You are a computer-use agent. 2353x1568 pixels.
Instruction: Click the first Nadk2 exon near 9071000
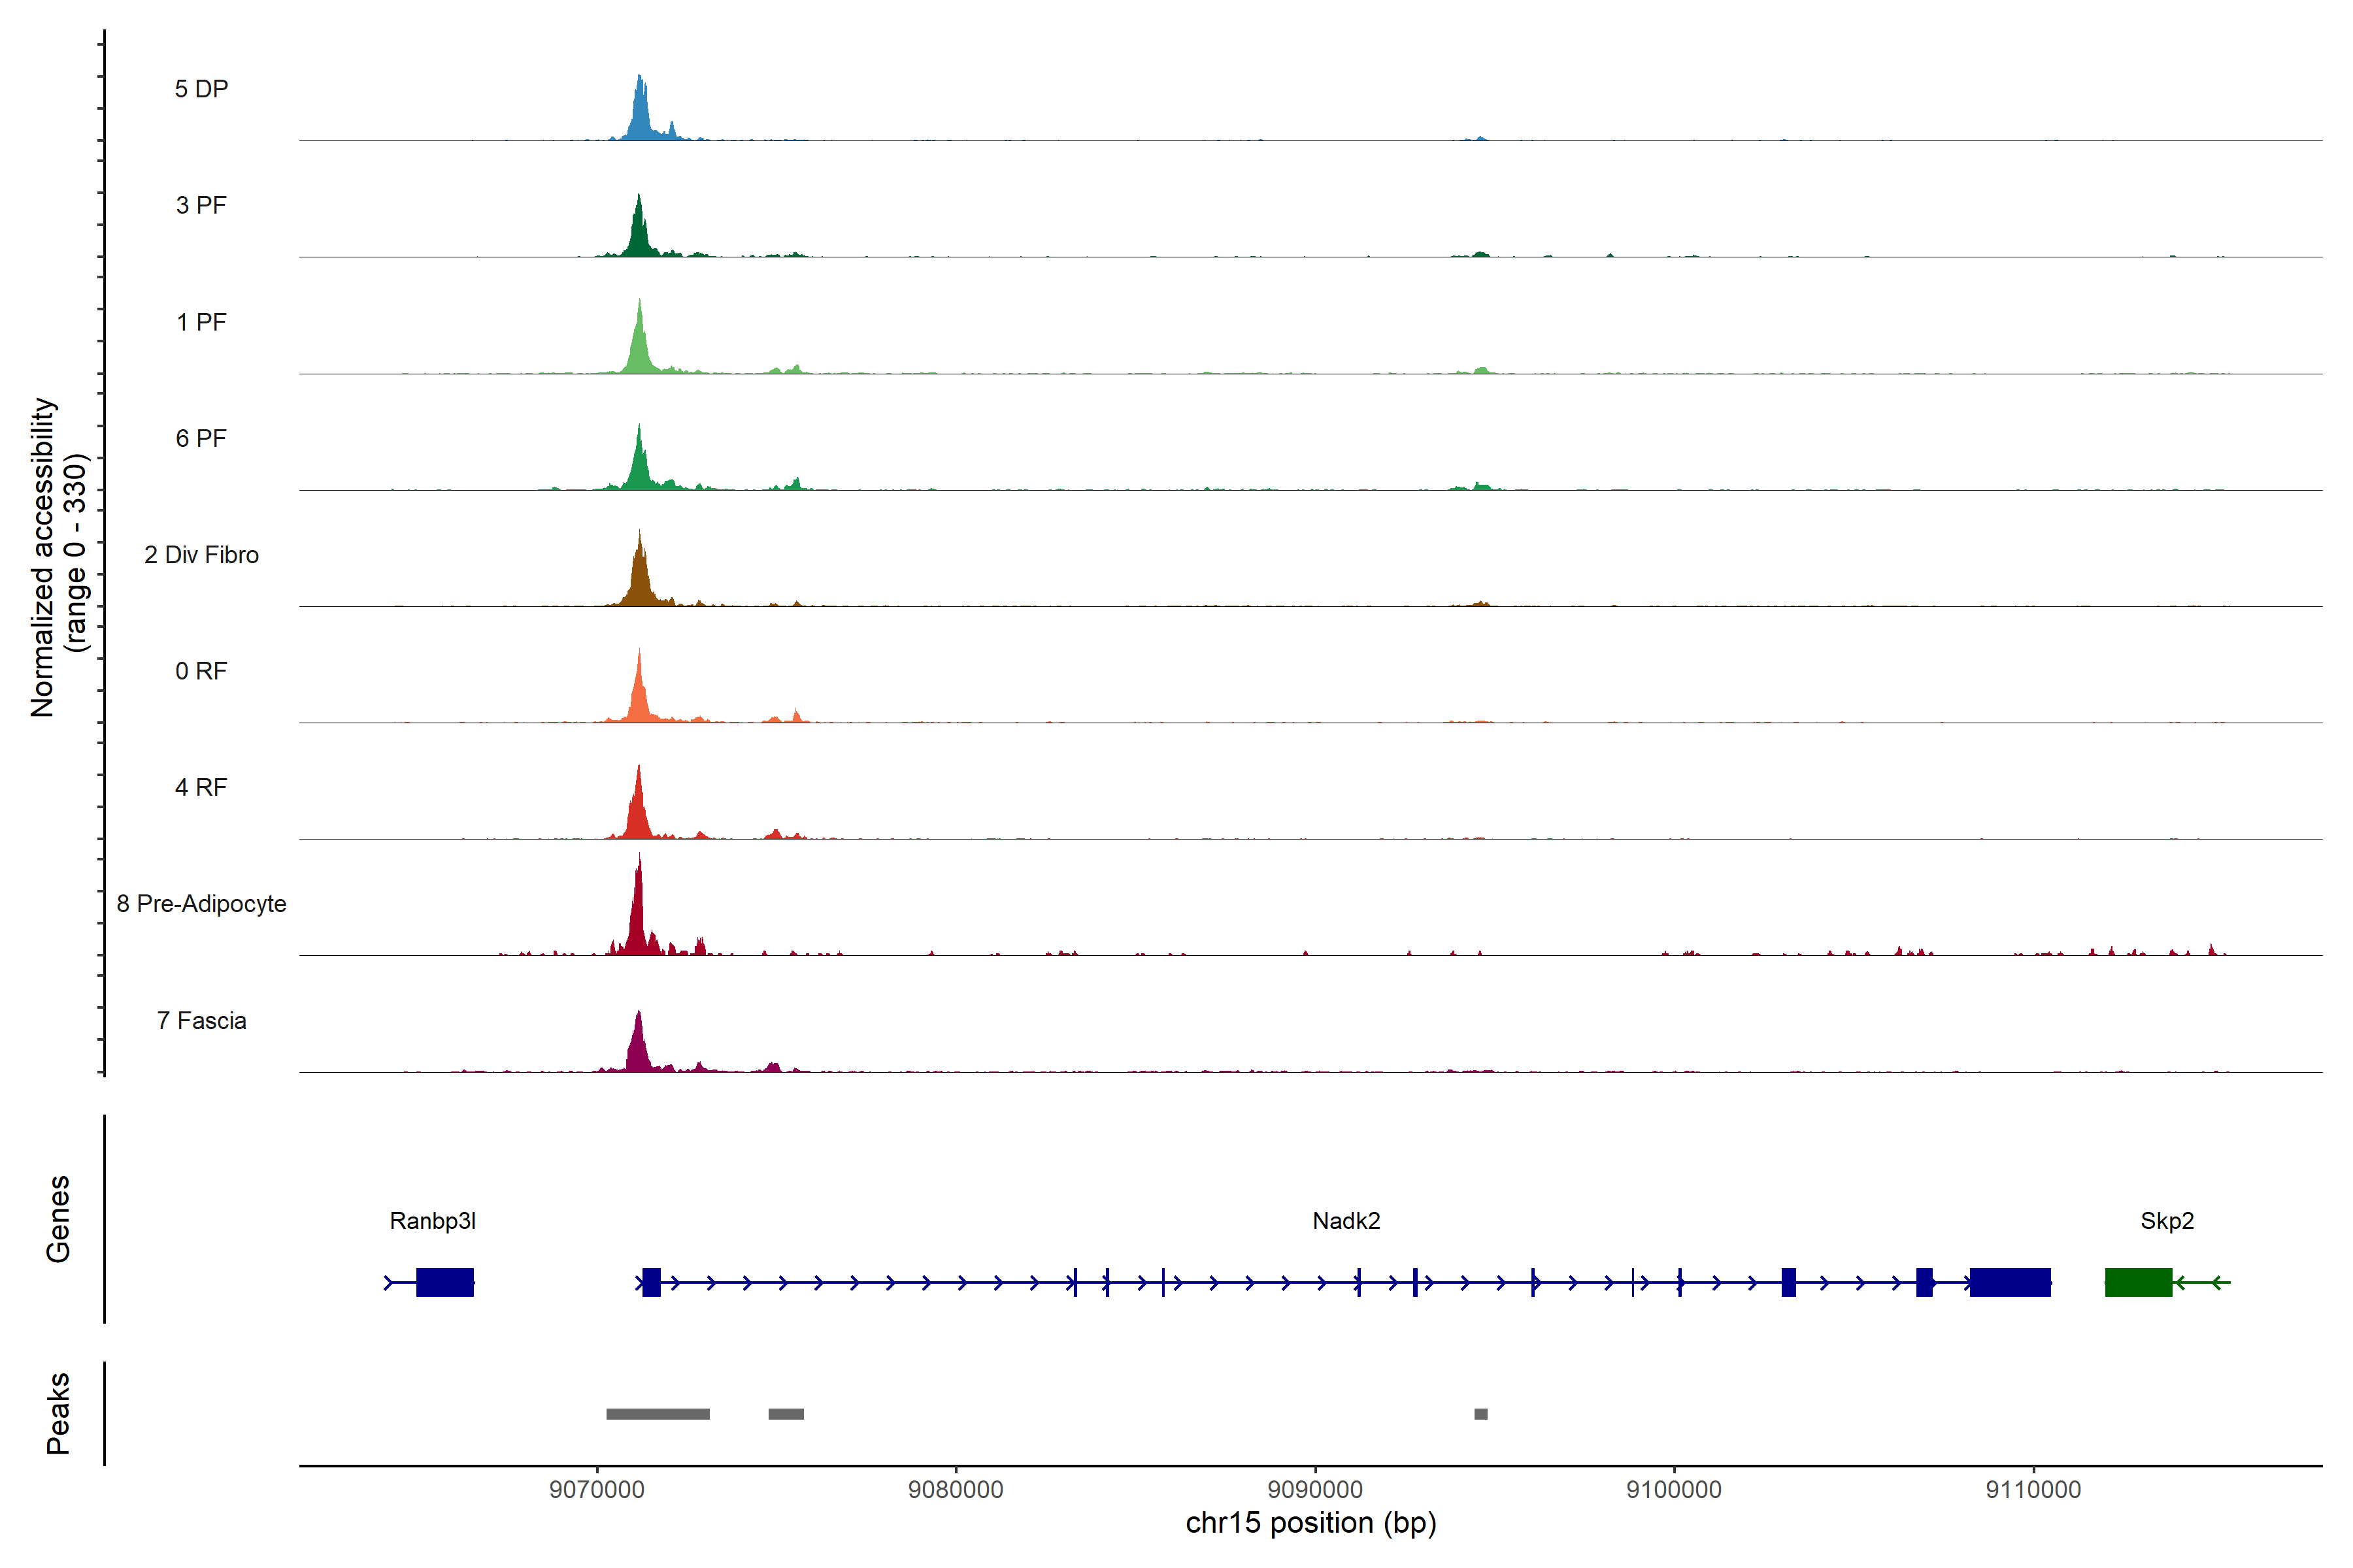pyautogui.click(x=651, y=1282)
